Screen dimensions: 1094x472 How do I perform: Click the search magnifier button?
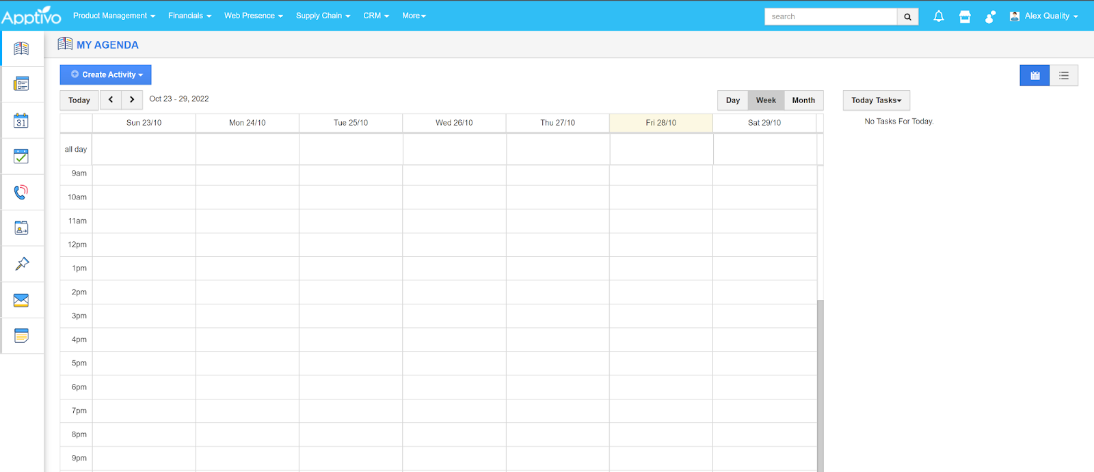click(907, 16)
